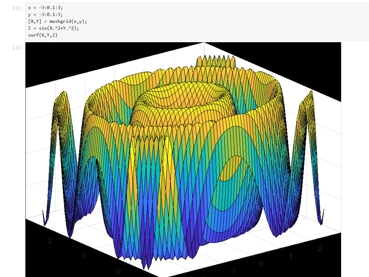The height and width of the screenshot is (277, 369).
Task: Select the input cell prompt [2]: beside the code
Action: click(x=18, y=8)
